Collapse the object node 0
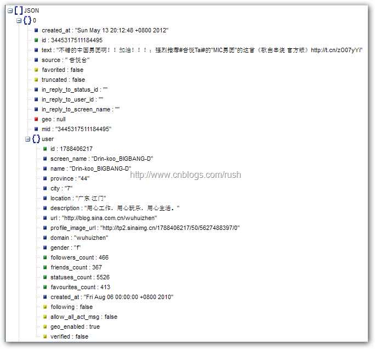The image size is (375, 349). pos(19,21)
